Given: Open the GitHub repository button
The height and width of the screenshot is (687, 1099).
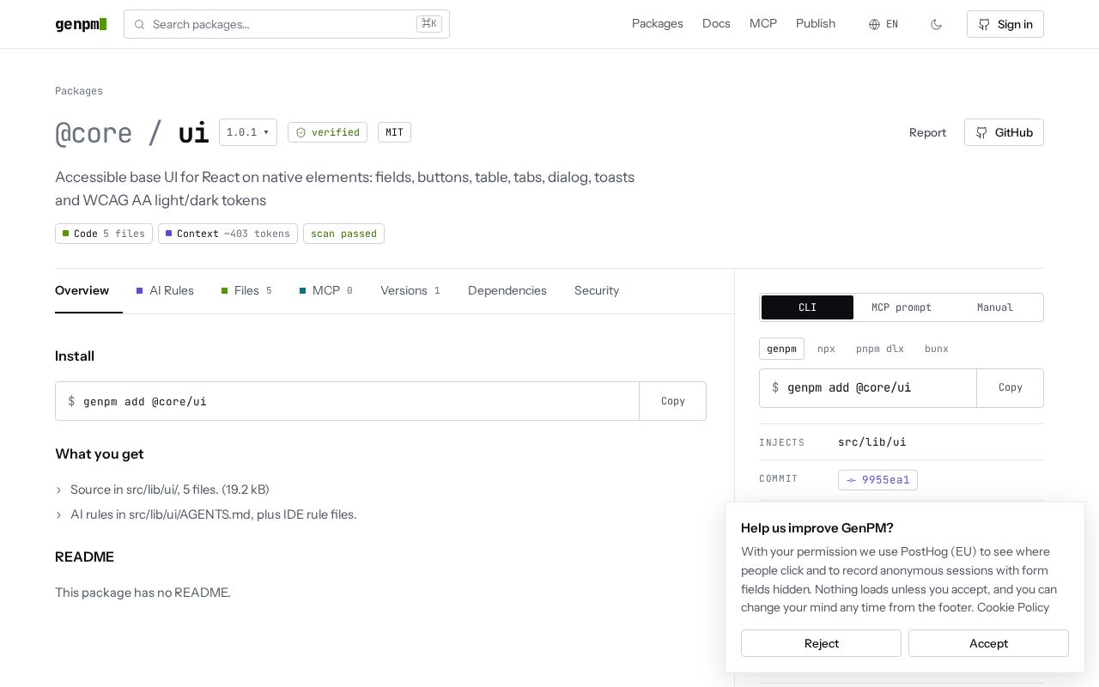Looking at the screenshot, I should coord(1004,132).
